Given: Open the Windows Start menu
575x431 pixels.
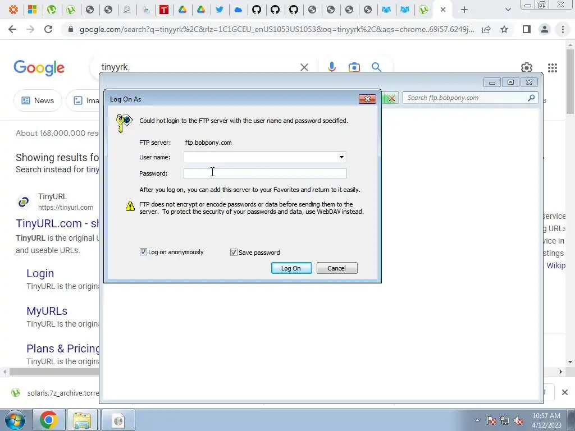Looking at the screenshot, I should (15, 420).
